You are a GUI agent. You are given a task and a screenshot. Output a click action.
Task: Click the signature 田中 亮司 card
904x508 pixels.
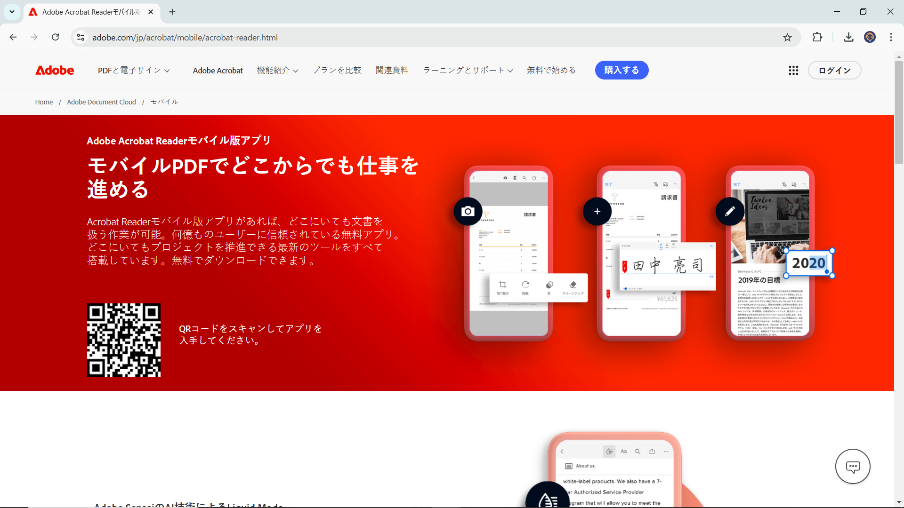[667, 266]
